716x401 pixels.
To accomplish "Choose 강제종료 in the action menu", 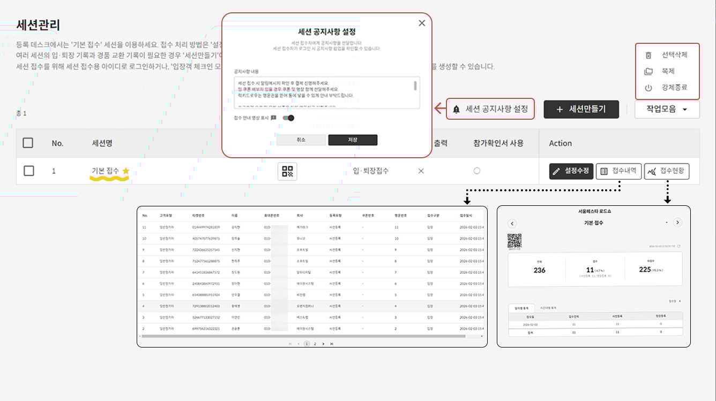I will point(674,88).
